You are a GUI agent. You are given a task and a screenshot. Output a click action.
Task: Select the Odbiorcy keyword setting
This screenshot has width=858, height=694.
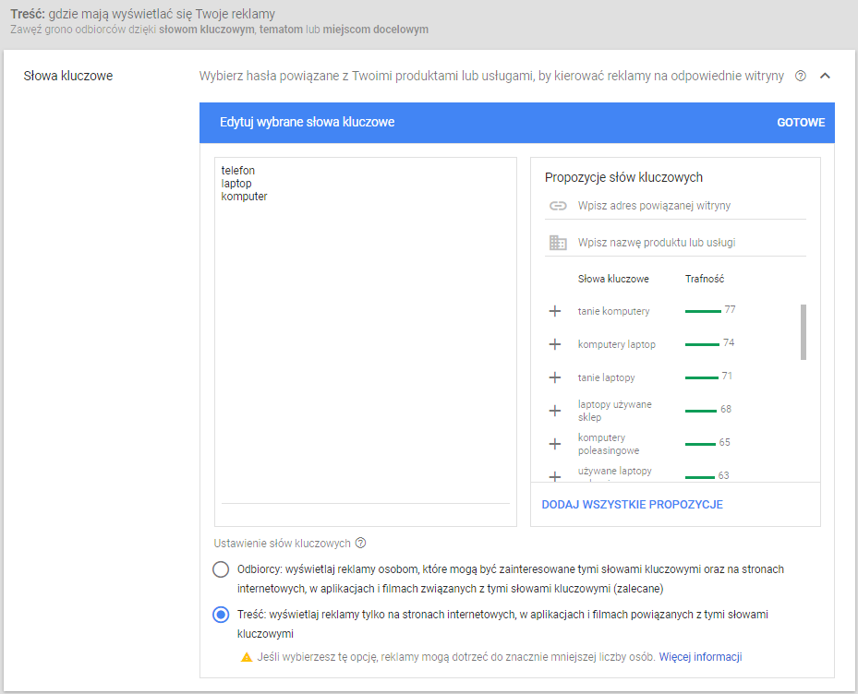click(221, 569)
